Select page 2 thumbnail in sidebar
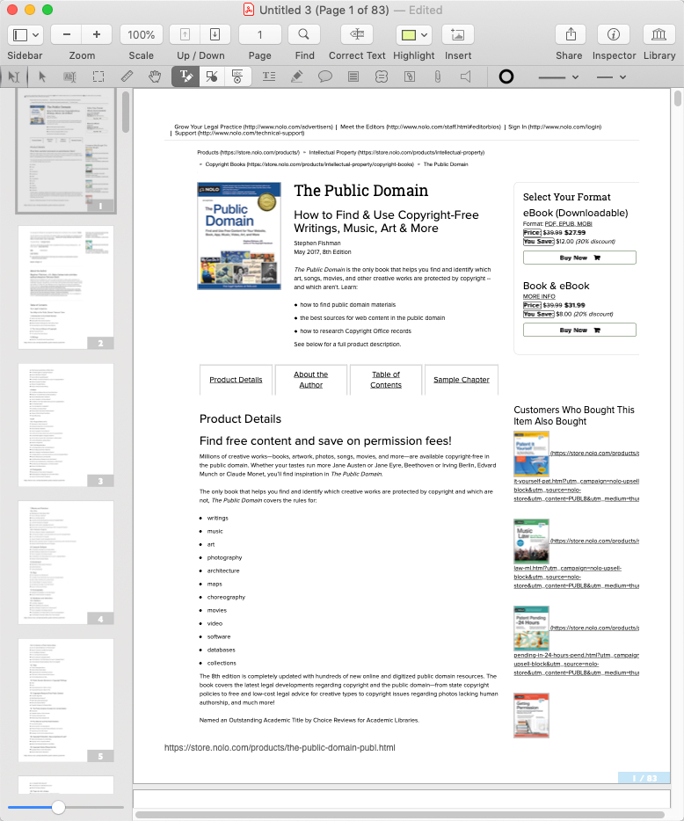 click(x=66, y=287)
